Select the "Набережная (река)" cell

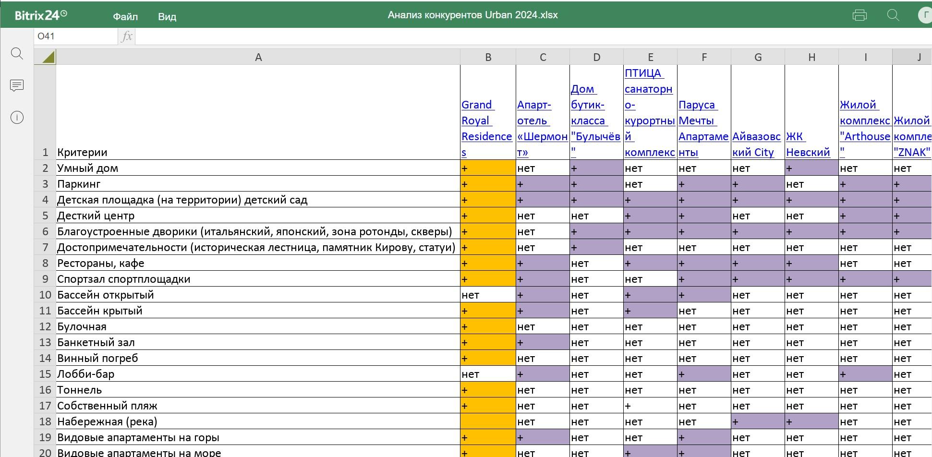point(258,421)
